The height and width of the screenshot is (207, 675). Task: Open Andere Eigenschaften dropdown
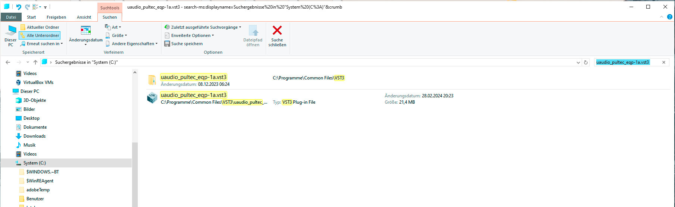click(131, 44)
